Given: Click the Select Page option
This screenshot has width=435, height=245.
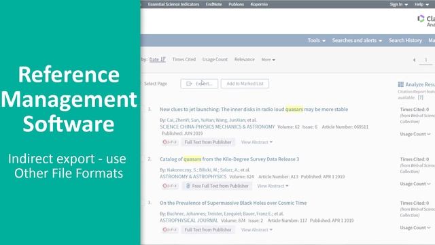Looking at the screenshot, I should point(156,84).
